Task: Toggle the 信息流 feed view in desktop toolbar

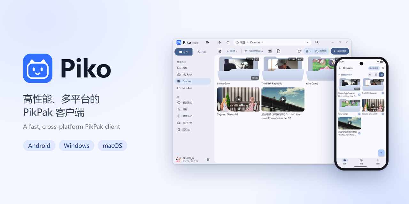Action: click(321, 51)
